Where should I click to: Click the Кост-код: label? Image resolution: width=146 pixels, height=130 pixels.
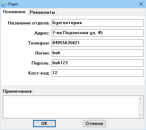coord(39,73)
